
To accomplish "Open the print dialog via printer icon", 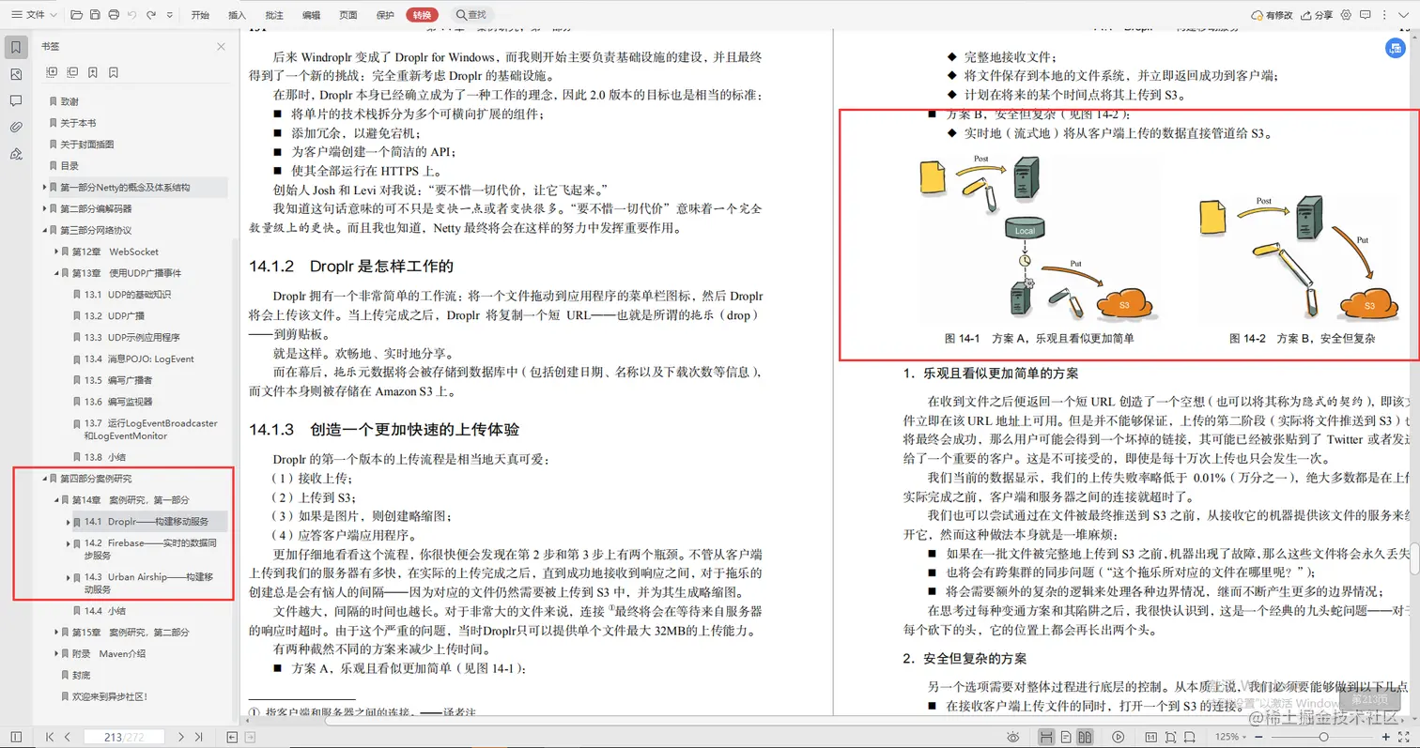I will pos(114,14).
